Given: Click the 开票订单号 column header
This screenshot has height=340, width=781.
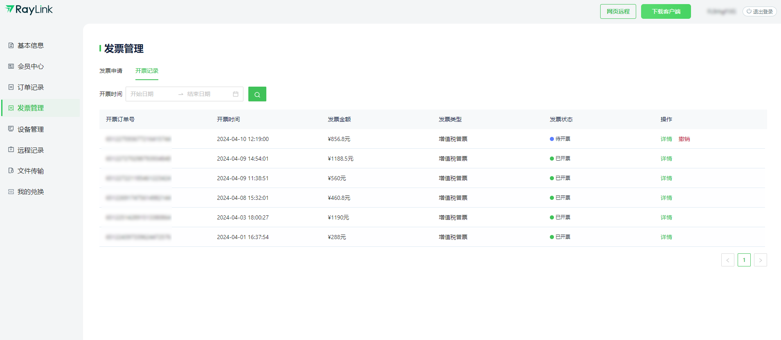Looking at the screenshot, I should [x=120, y=119].
